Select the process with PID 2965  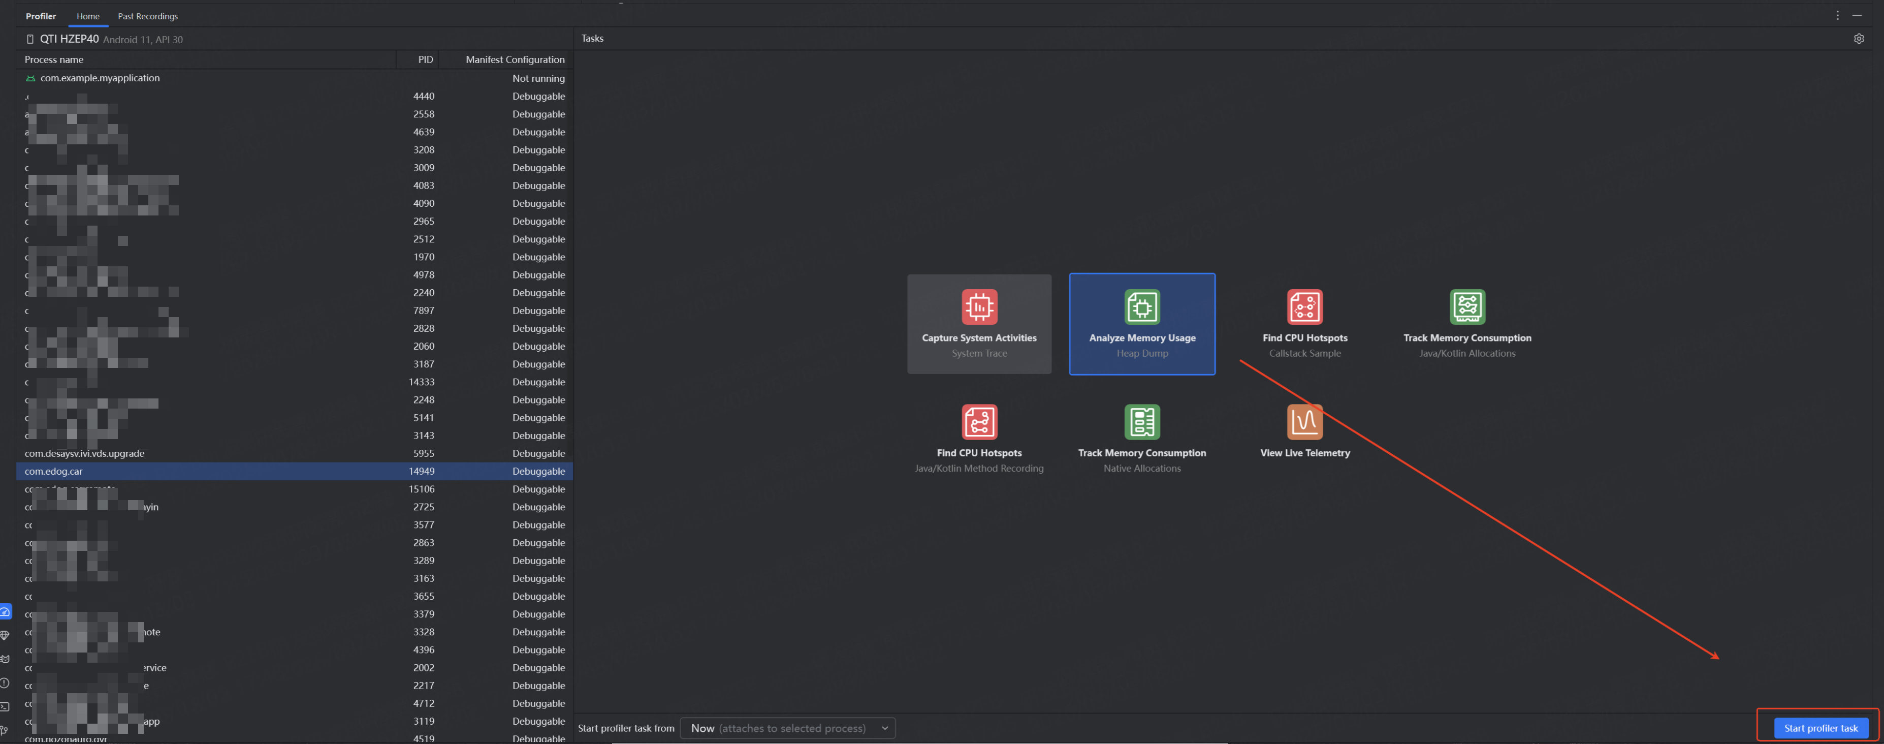tap(295, 221)
